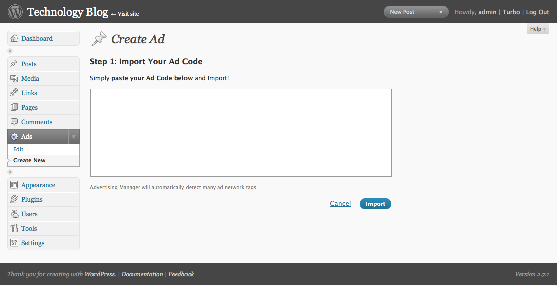Click the Tools wrench icon
This screenshot has width=557, height=286.
point(14,229)
